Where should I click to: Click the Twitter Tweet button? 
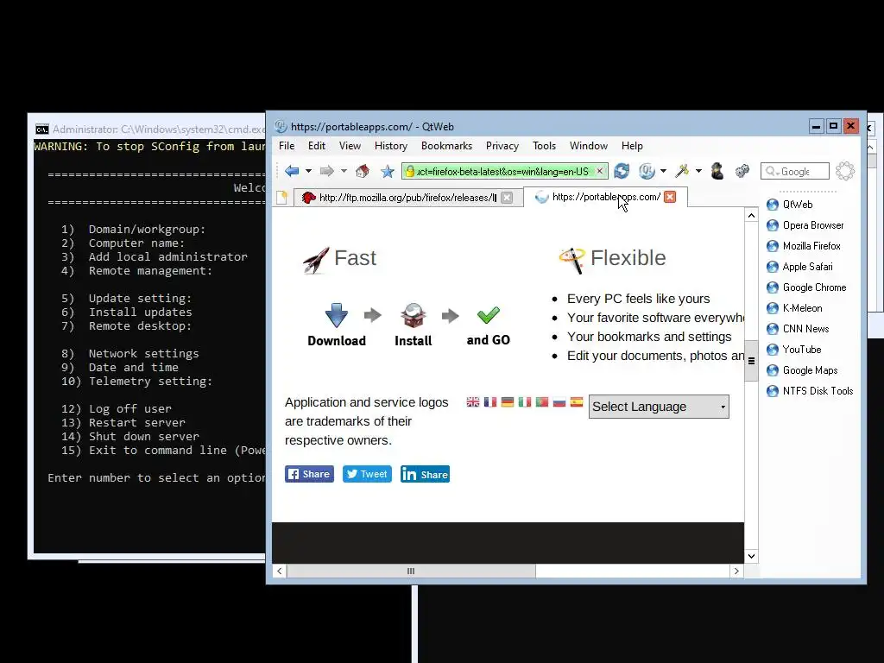click(367, 474)
